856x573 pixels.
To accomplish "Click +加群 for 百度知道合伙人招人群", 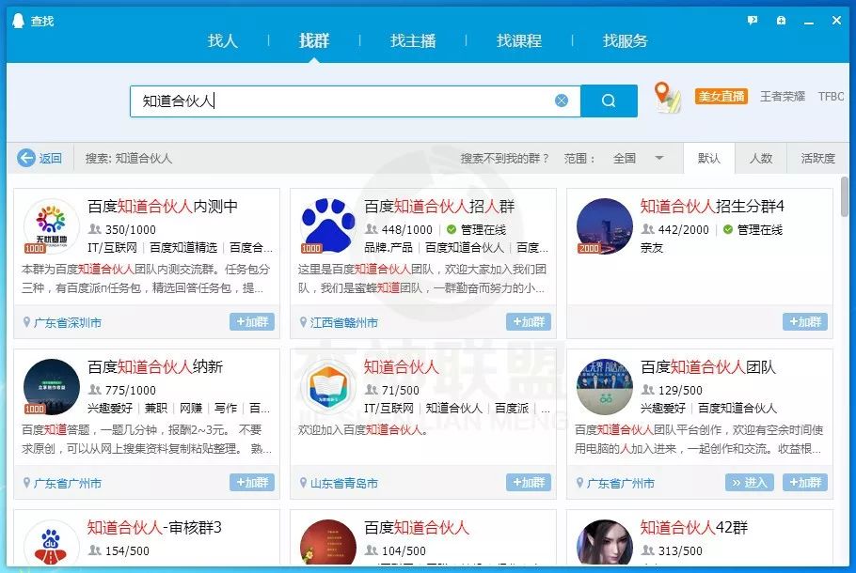I will coord(529,321).
